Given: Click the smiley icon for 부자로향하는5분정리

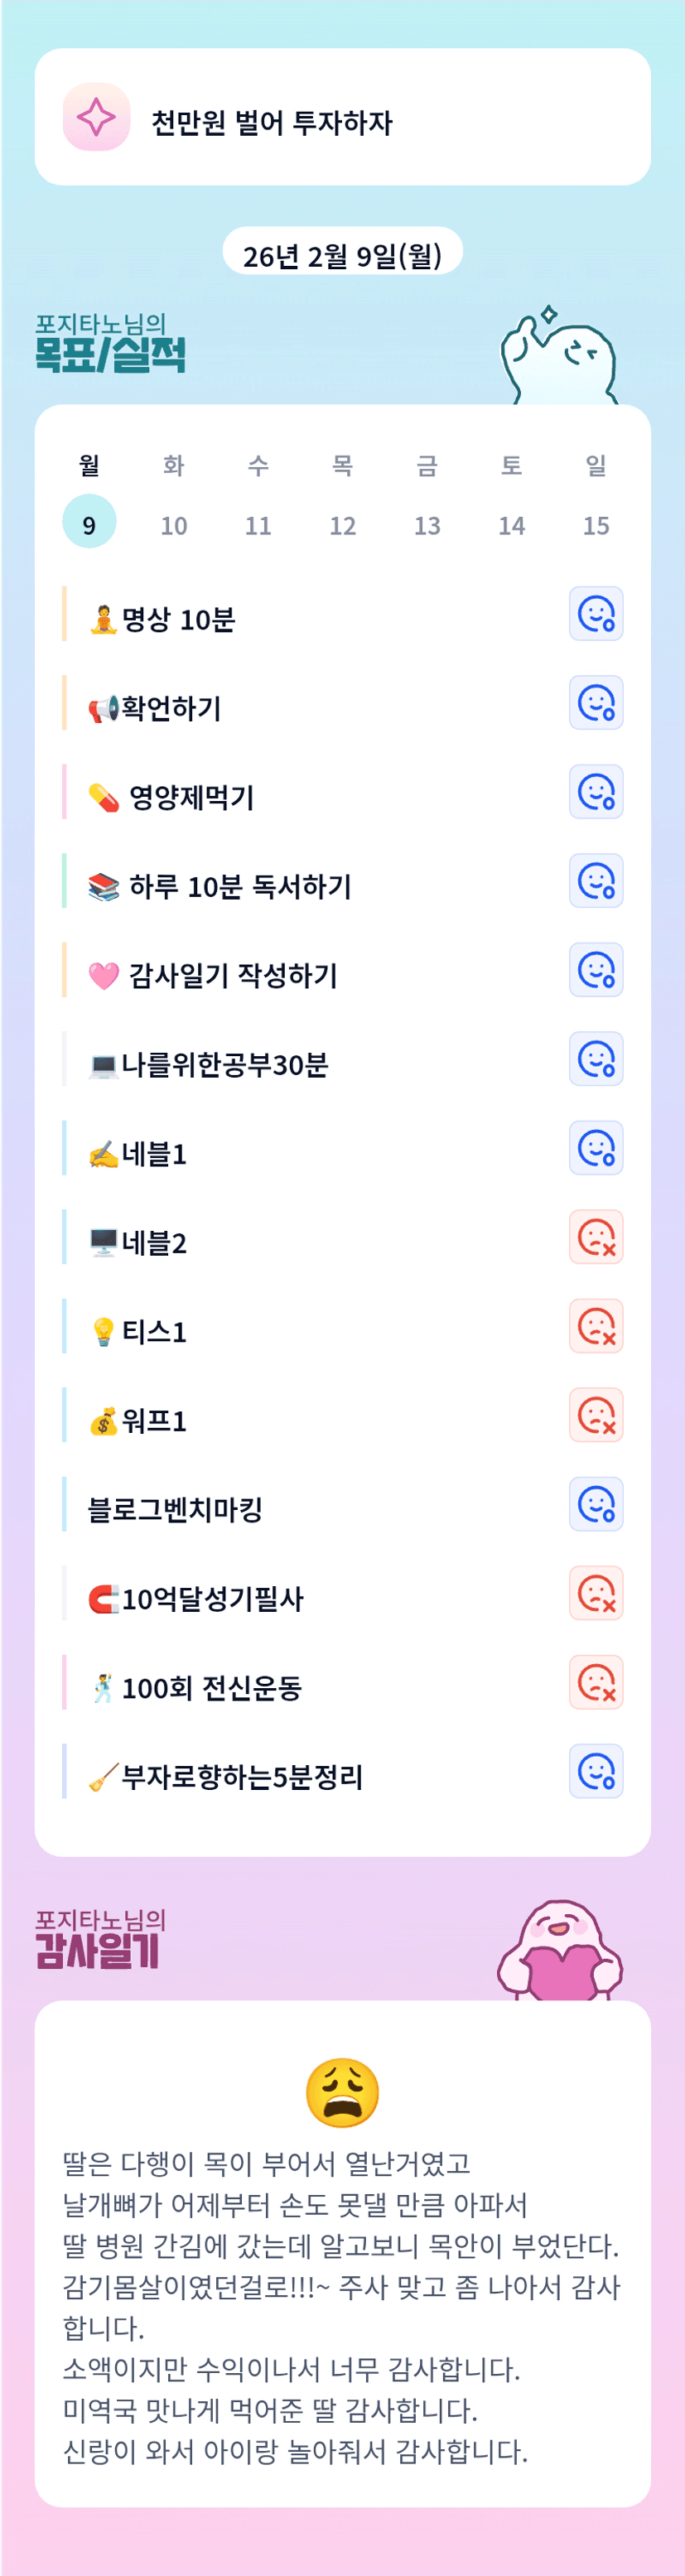Looking at the screenshot, I should click(596, 1771).
